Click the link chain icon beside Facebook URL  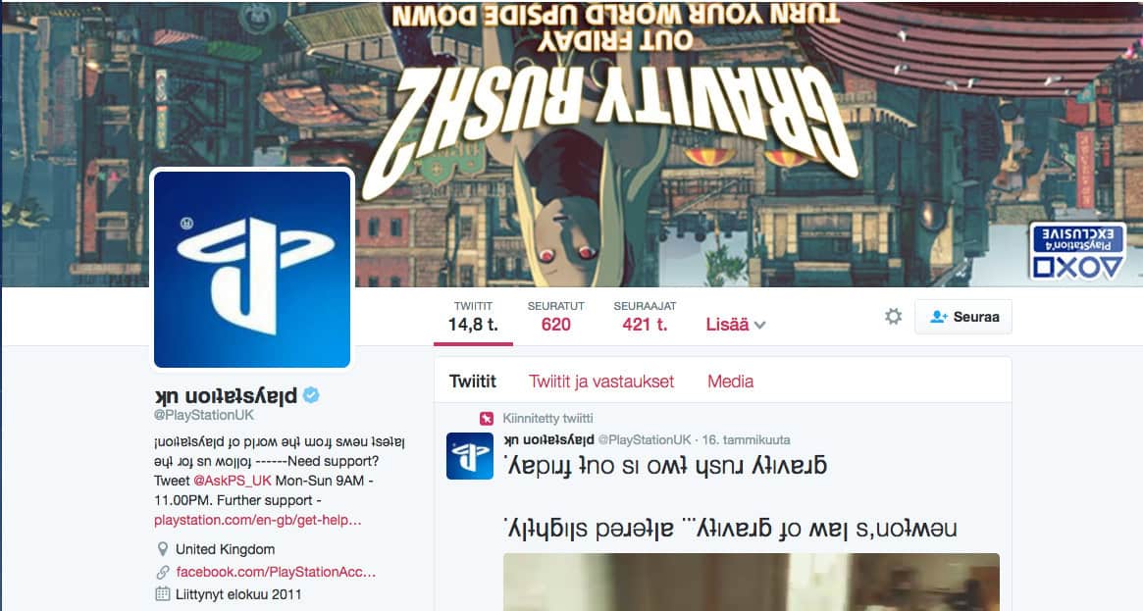click(163, 572)
